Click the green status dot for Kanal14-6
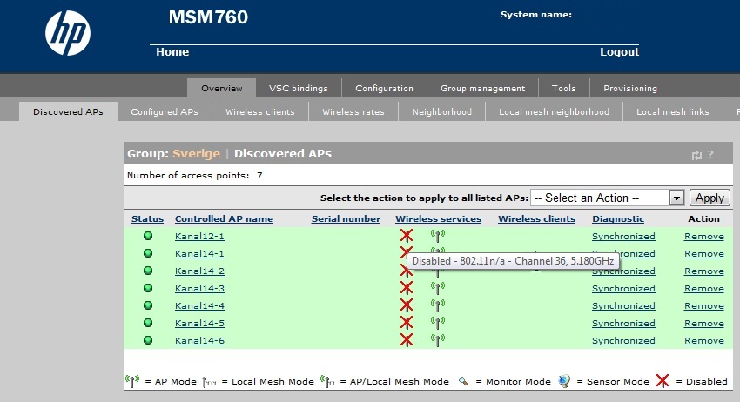Image resolution: width=740 pixels, height=402 pixels. coord(148,340)
